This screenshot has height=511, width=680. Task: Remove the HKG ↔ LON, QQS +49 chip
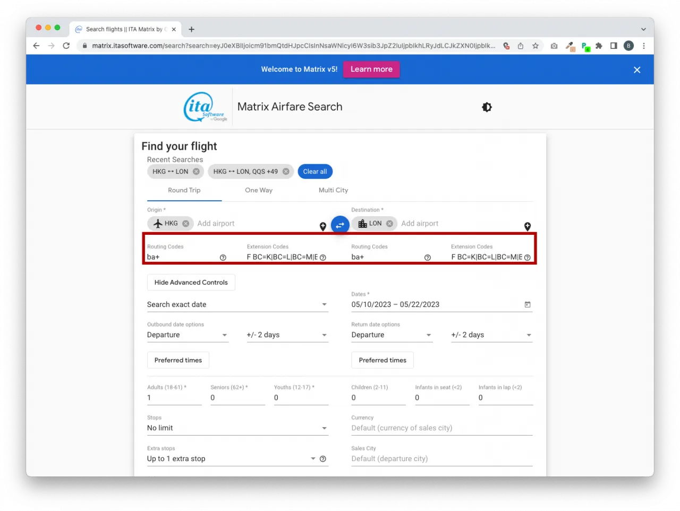point(286,172)
